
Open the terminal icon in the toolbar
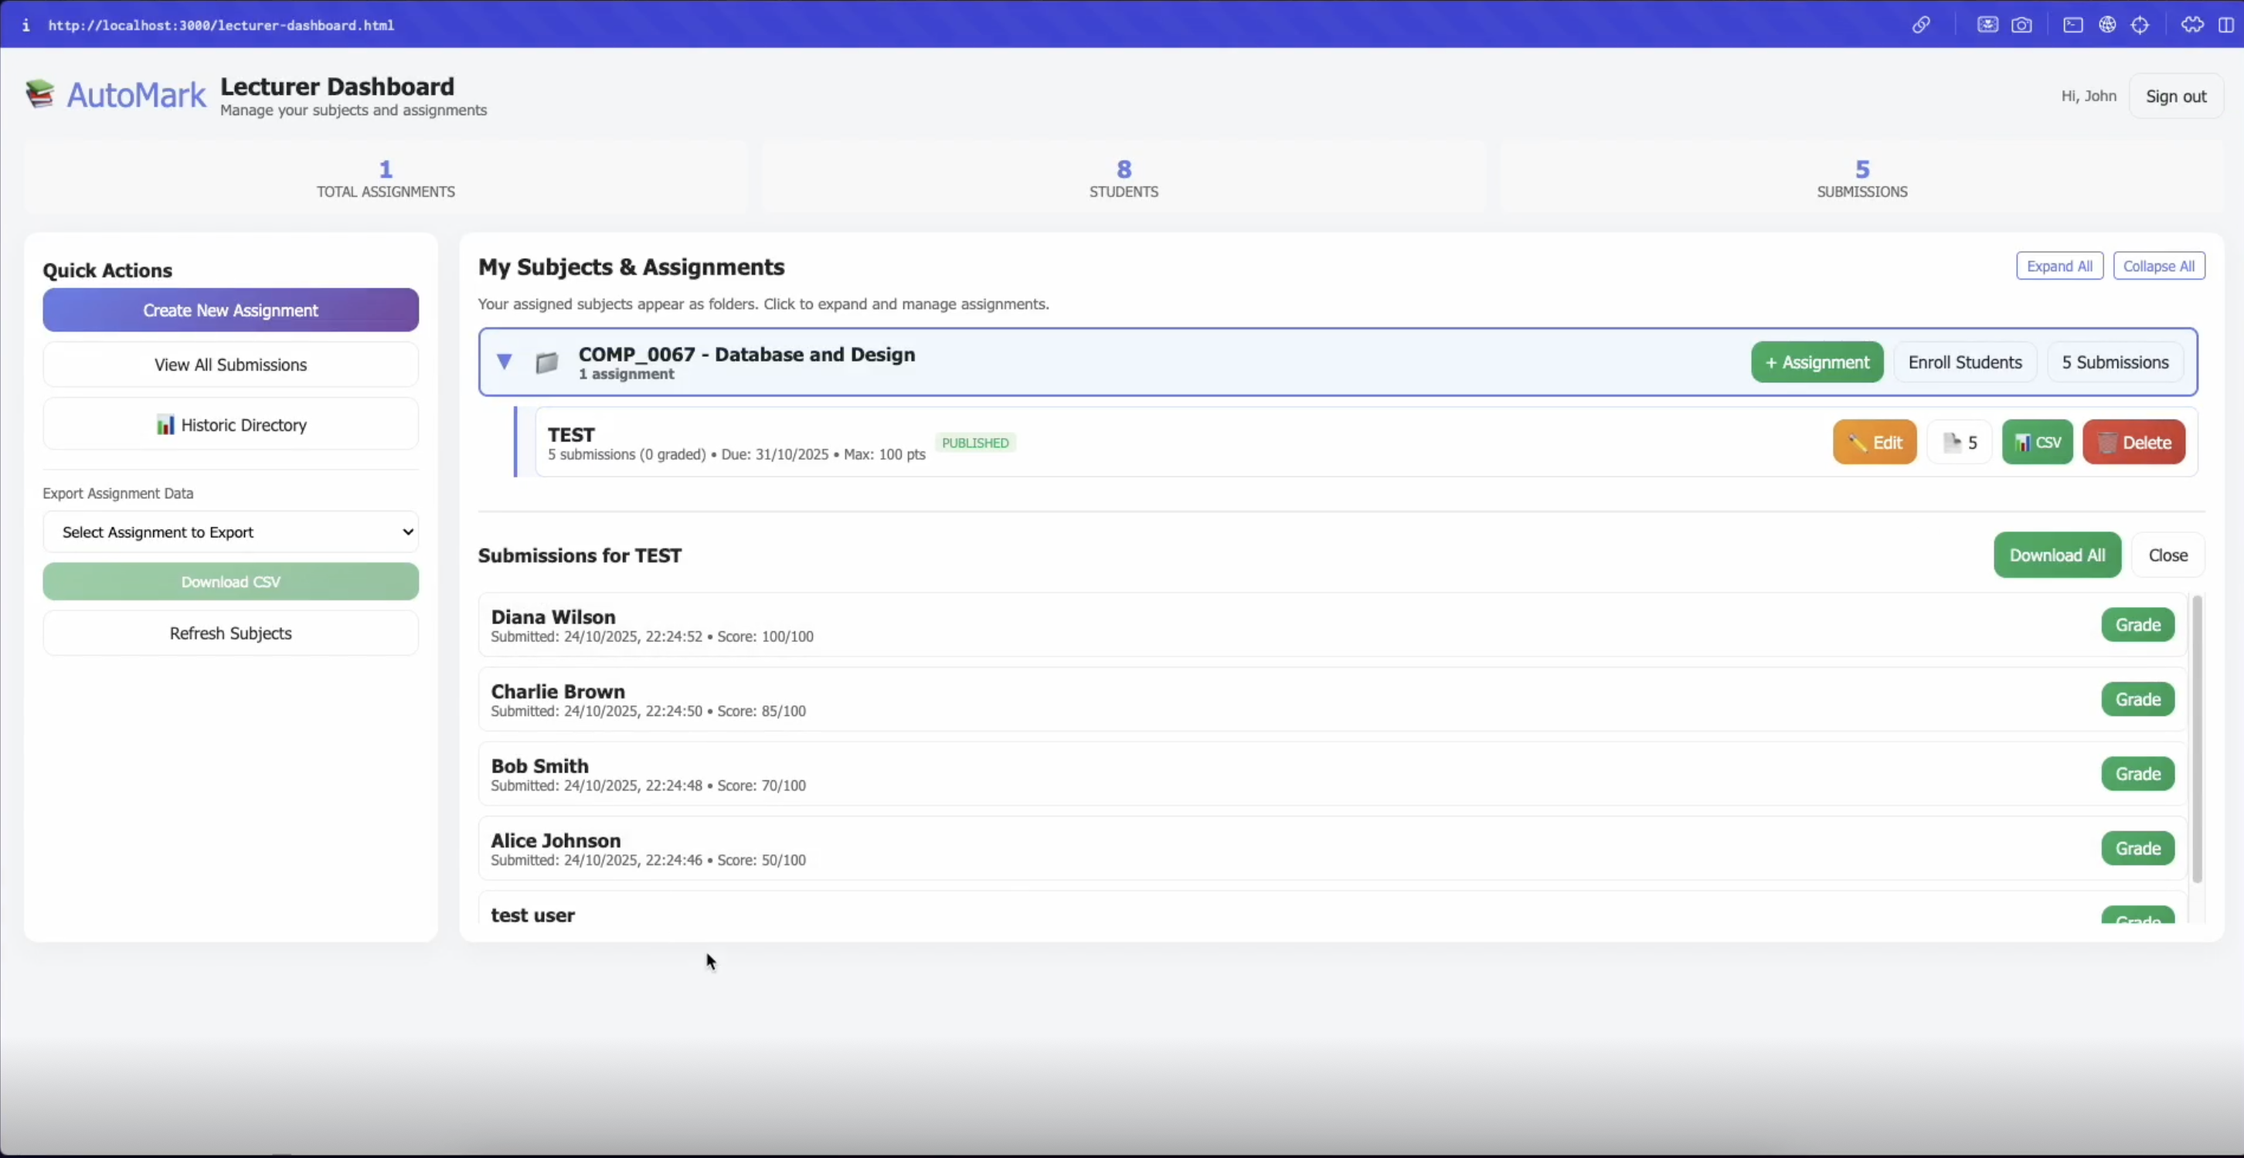2073,25
